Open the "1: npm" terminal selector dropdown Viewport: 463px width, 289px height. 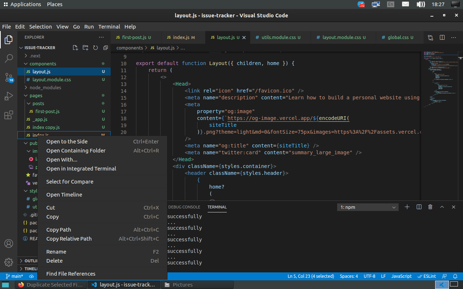coord(368,207)
